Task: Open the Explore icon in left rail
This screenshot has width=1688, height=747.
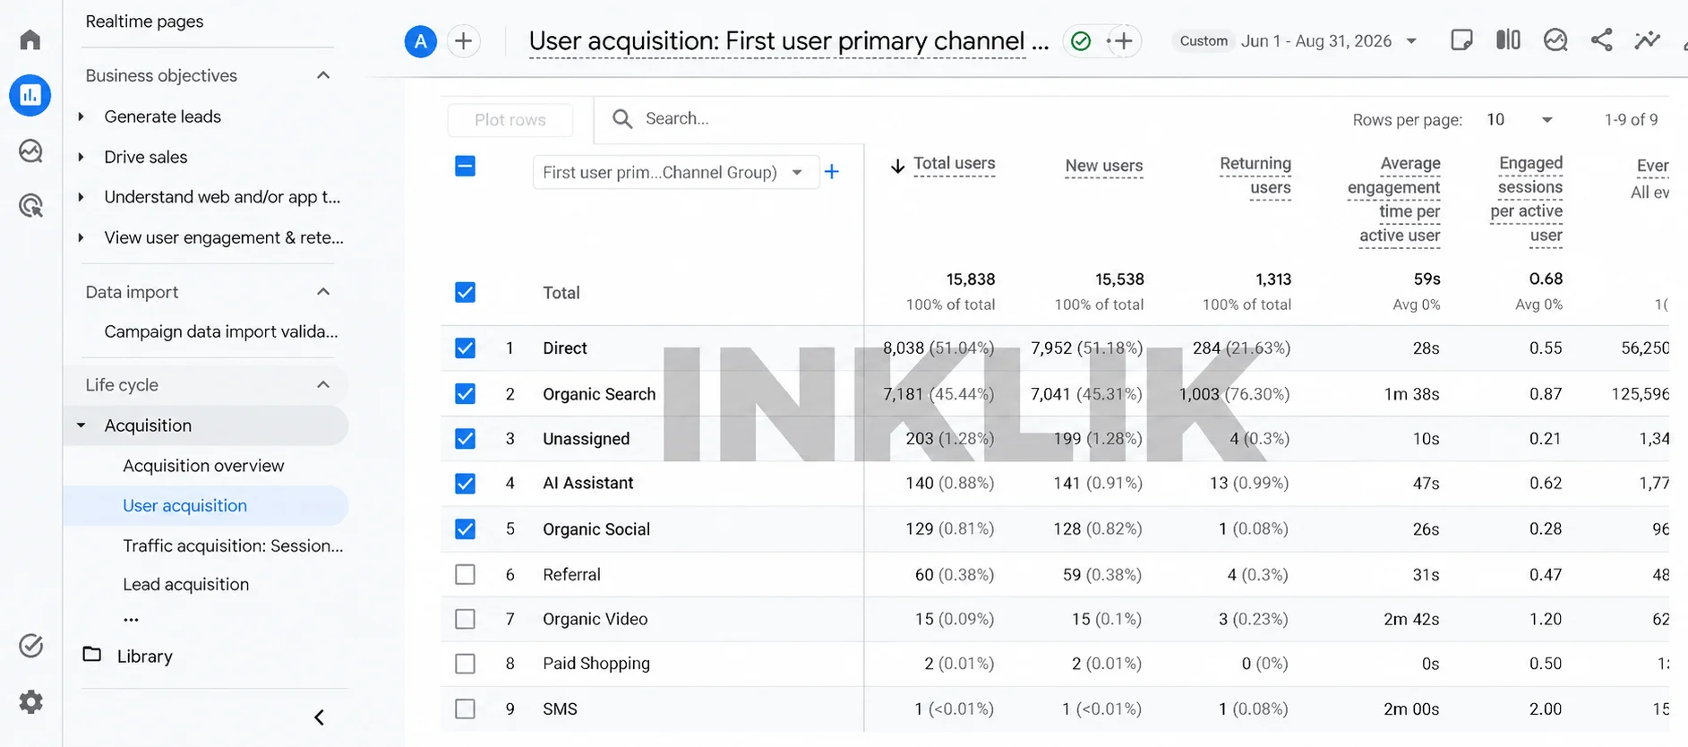Action: (x=30, y=150)
